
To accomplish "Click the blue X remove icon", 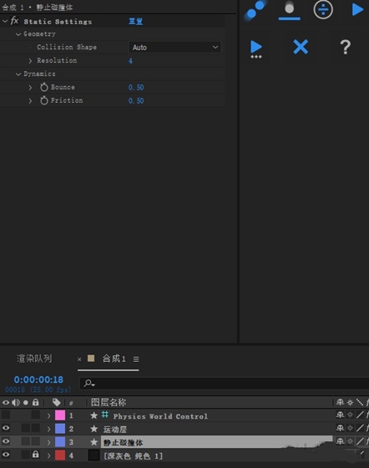I will tap(301, 47).
